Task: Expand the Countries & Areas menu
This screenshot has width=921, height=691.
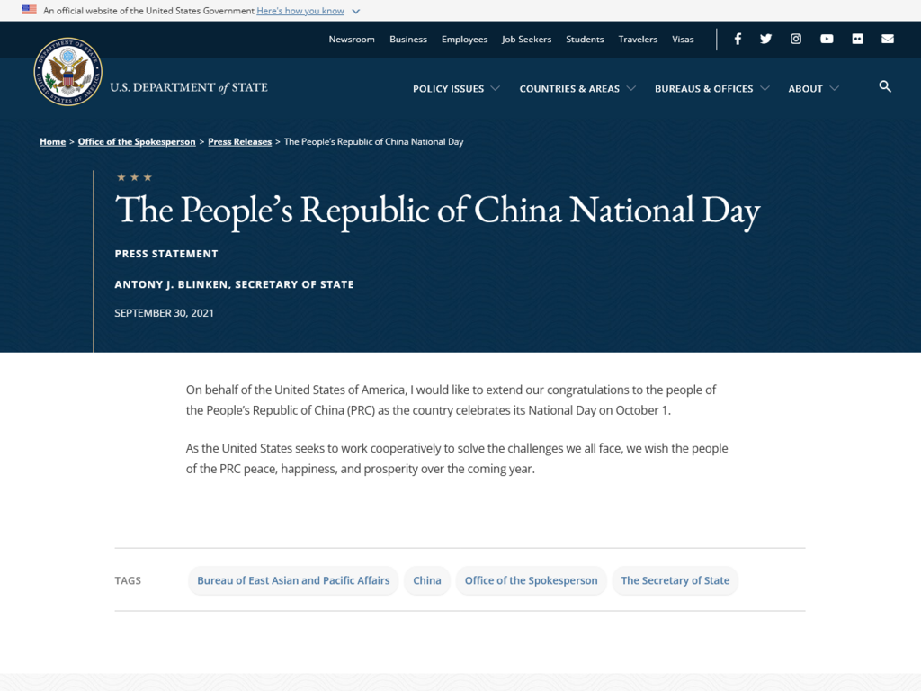Action: pyautogui.click(x=577, y=89)
